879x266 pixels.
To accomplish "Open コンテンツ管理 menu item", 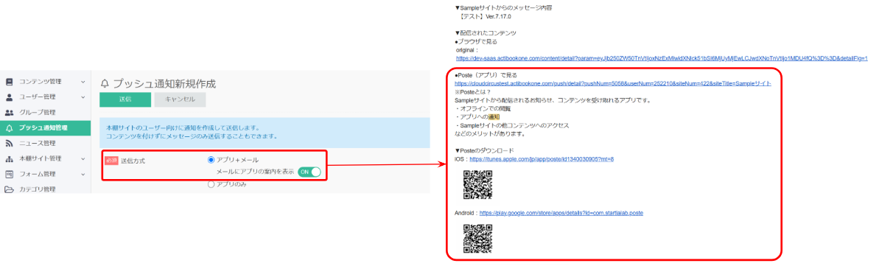I will (46, 82).
